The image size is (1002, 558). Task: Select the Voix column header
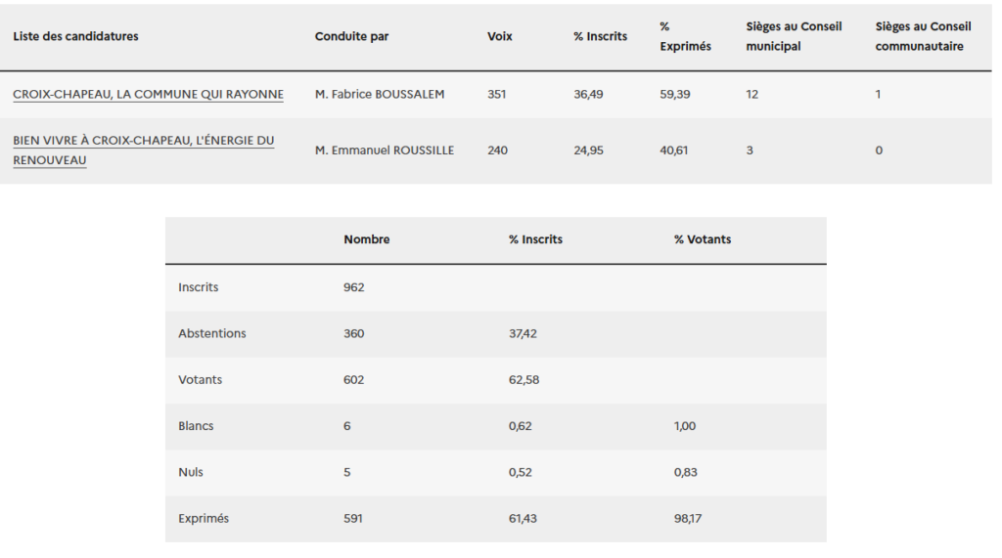pyautogui.click(x=499, y=36)
